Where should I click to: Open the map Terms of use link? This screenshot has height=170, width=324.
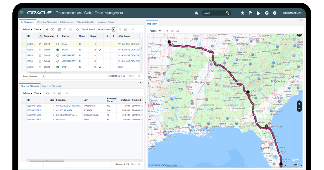[171, 165]
